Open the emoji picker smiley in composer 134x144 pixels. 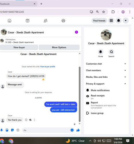pos(72,130)
